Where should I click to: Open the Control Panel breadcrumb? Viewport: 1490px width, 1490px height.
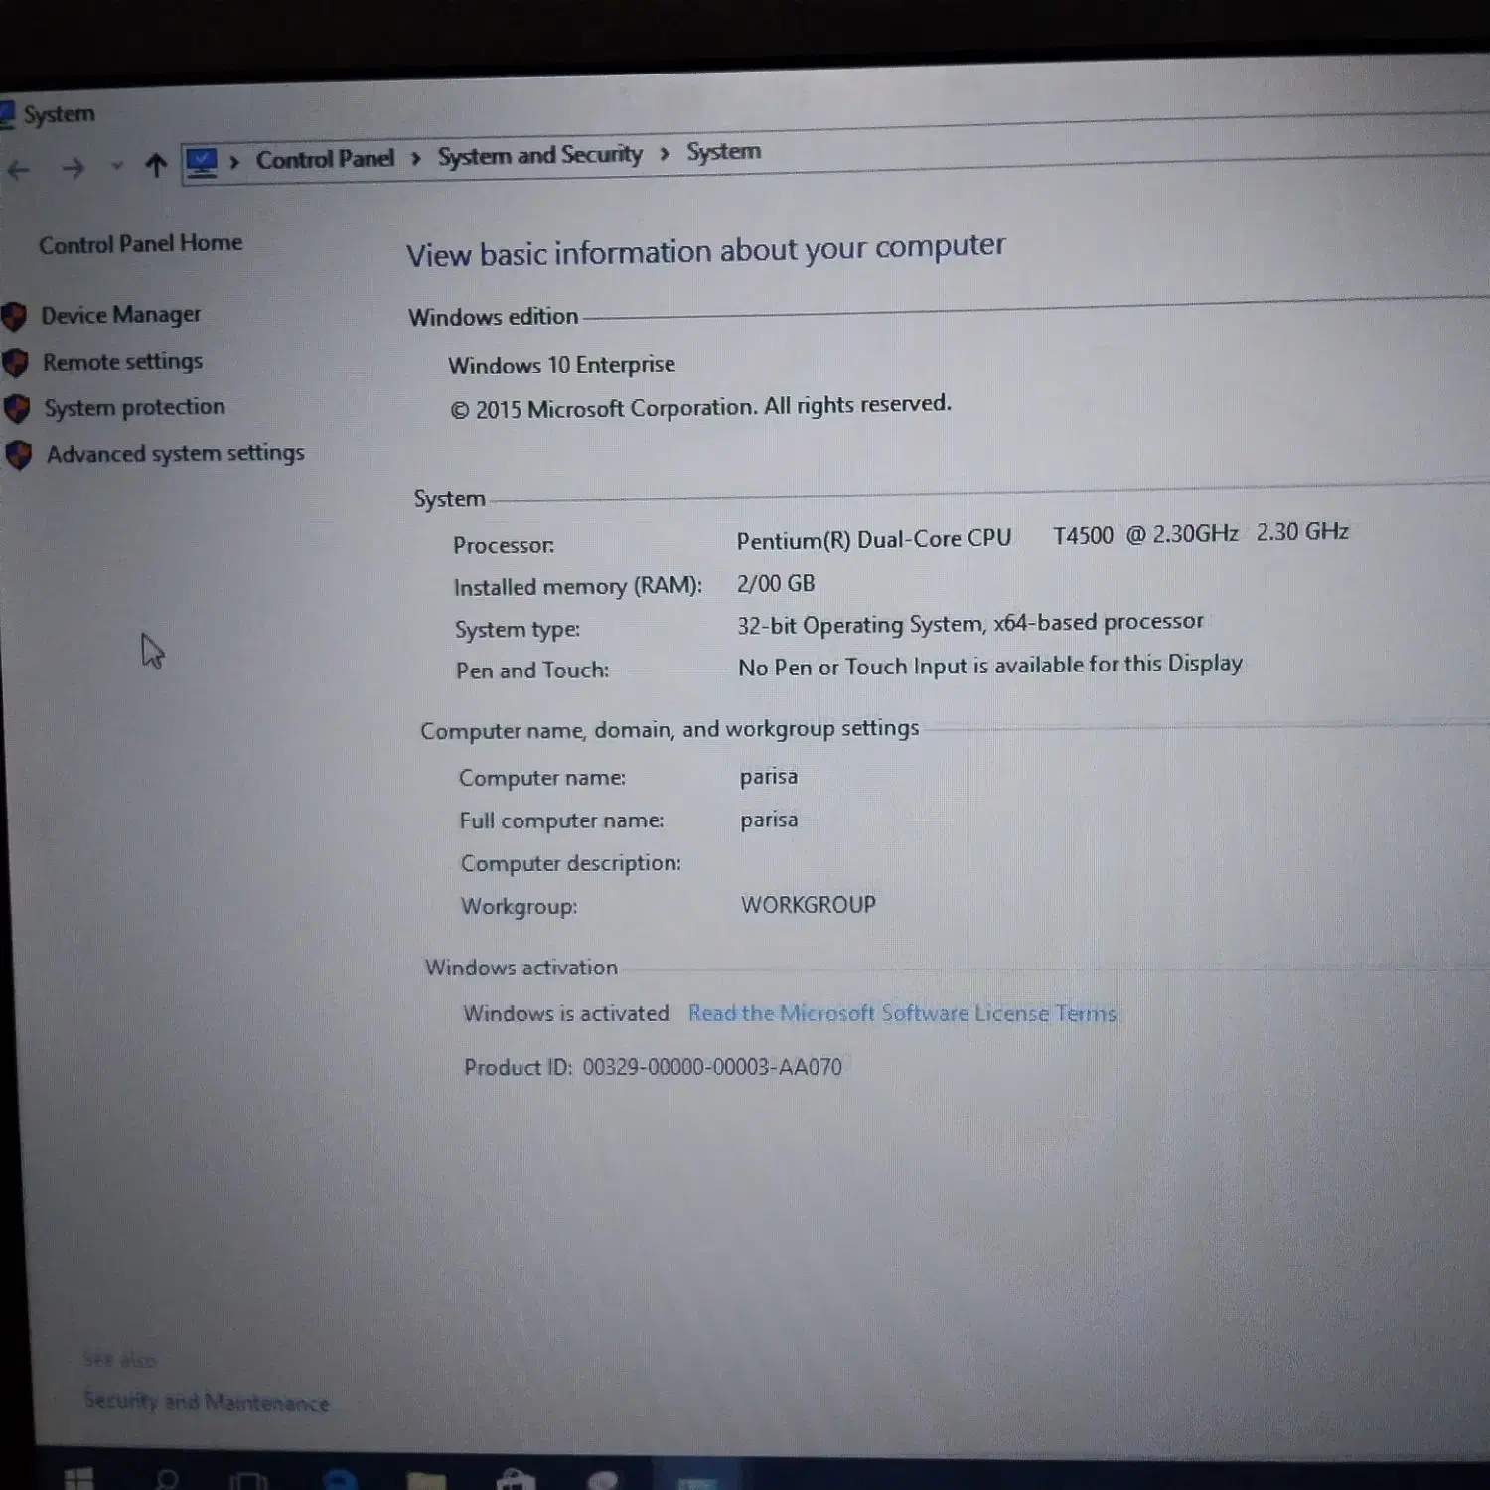point(325,159)
